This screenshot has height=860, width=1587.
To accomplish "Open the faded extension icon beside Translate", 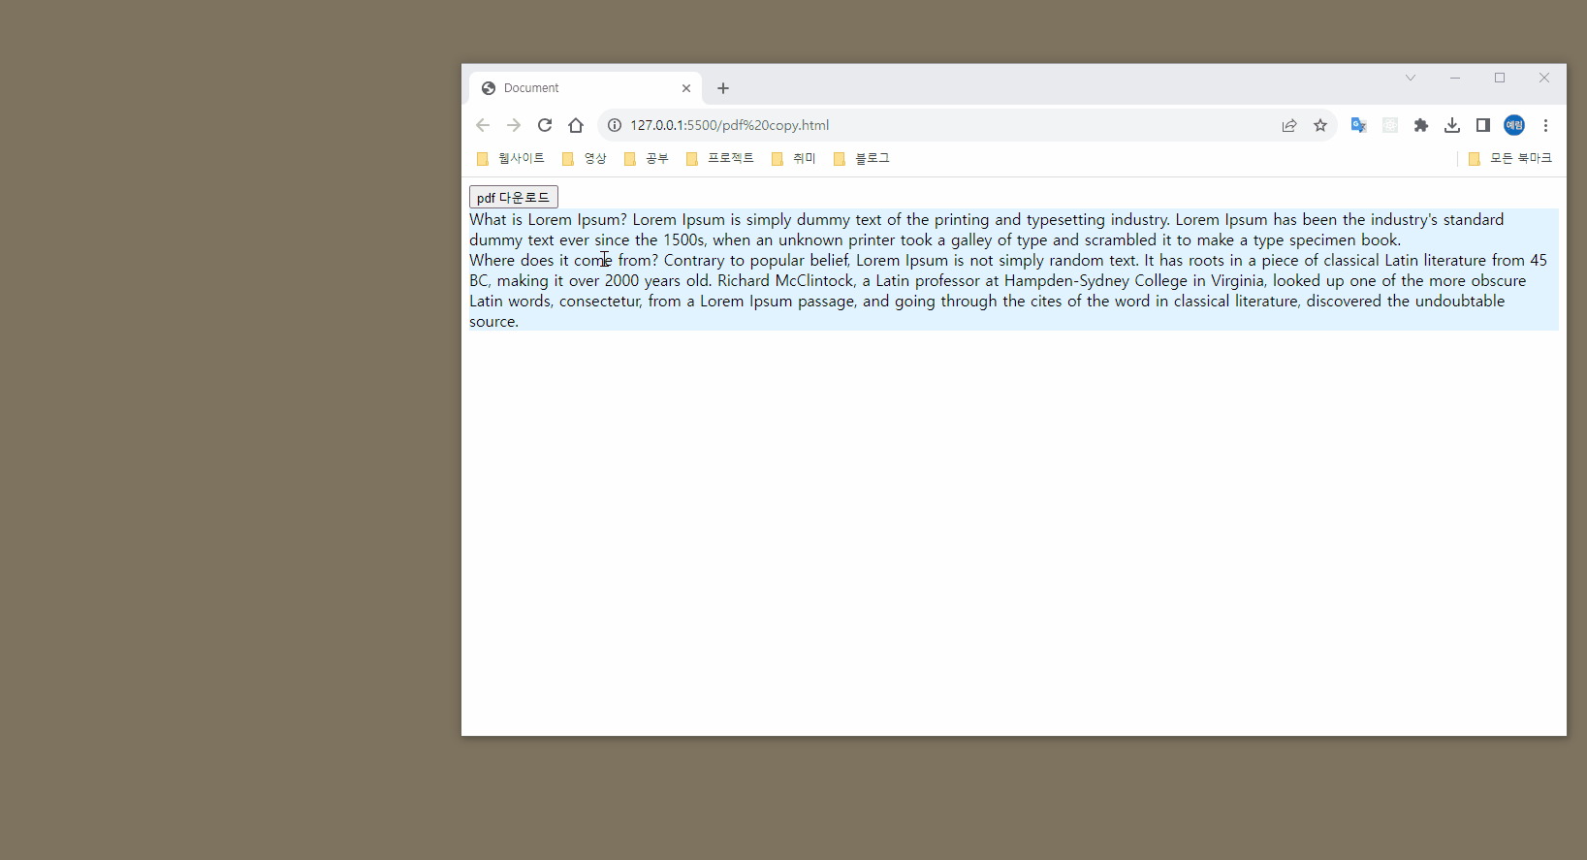I will pyautogui.click(x=1390, y=125).
